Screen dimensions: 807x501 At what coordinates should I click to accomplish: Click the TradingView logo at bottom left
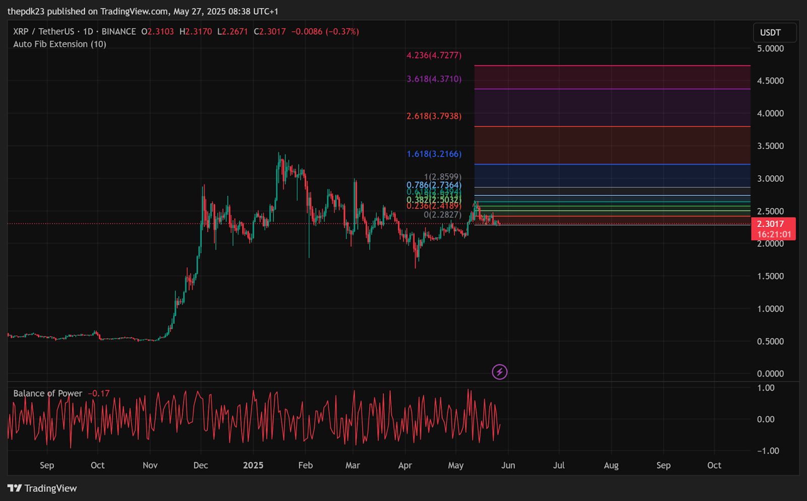click(42, 488)
